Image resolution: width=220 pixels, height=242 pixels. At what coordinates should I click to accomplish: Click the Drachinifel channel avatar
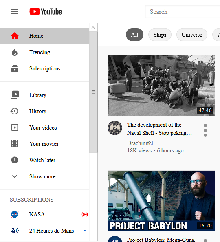click(115, 128)
